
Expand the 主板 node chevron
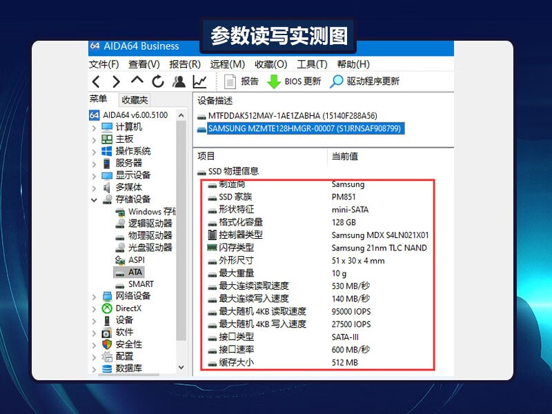point(94,140)
